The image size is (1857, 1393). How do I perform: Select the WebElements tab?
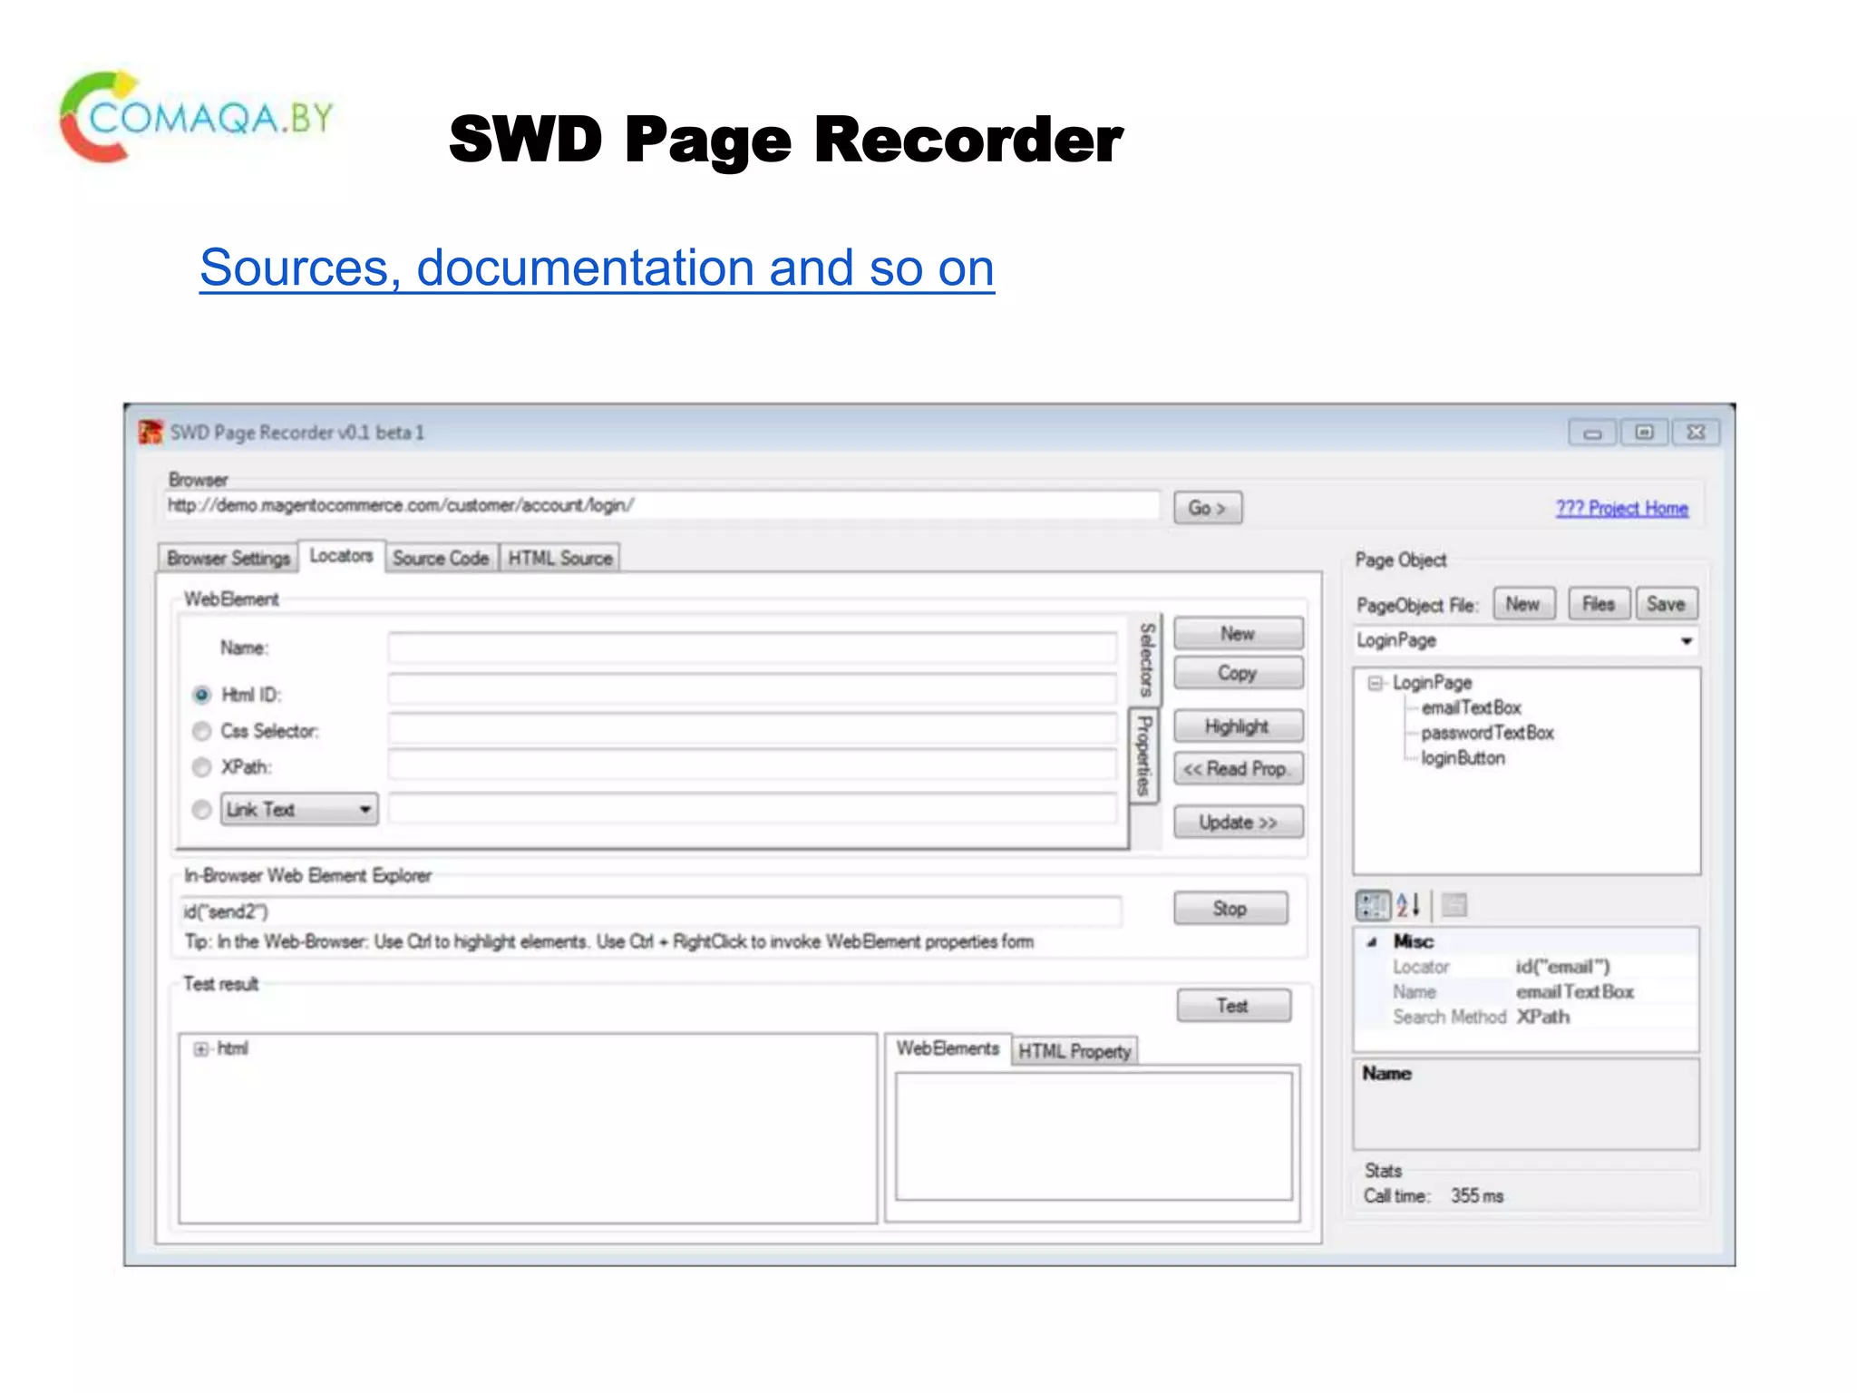(948, 1048)
